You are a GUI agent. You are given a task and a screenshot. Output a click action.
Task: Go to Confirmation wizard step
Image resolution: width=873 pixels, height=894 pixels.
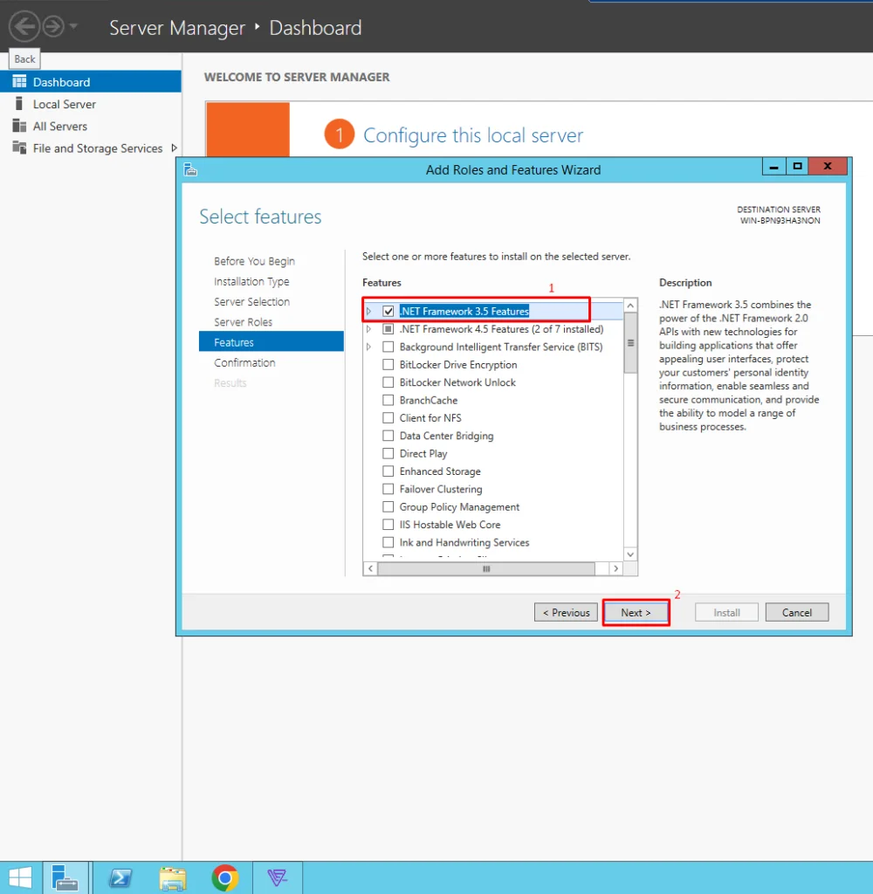tap(244, 362)
